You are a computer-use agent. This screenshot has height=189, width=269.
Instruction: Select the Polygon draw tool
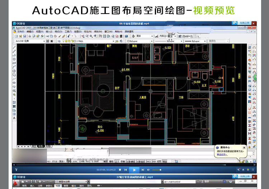point(14,59)
